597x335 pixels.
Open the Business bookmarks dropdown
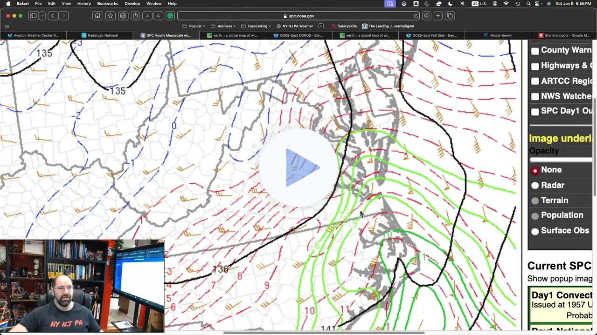click(224, 26)
